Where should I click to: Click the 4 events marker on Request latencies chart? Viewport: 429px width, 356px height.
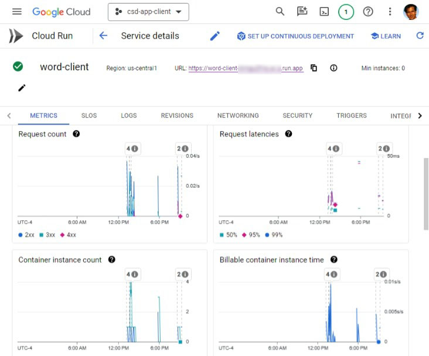pyautogui.click(x=333, y=149)
